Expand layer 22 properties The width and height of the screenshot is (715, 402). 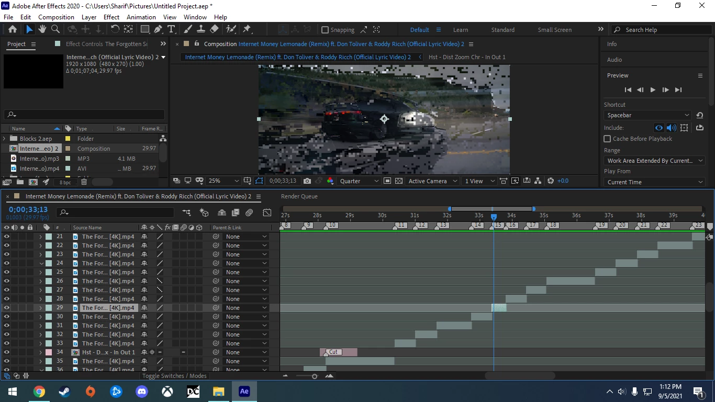(x=40, y=245)
